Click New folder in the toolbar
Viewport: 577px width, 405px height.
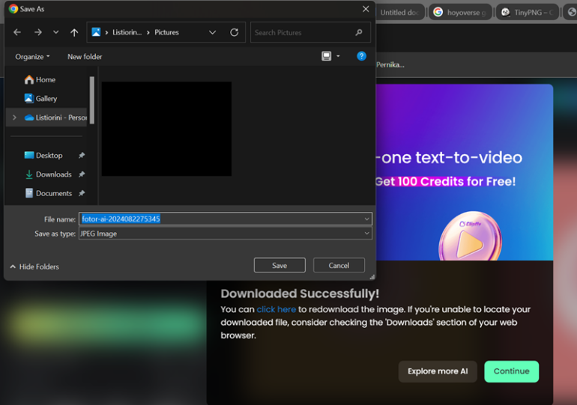[x=85, y=57]
